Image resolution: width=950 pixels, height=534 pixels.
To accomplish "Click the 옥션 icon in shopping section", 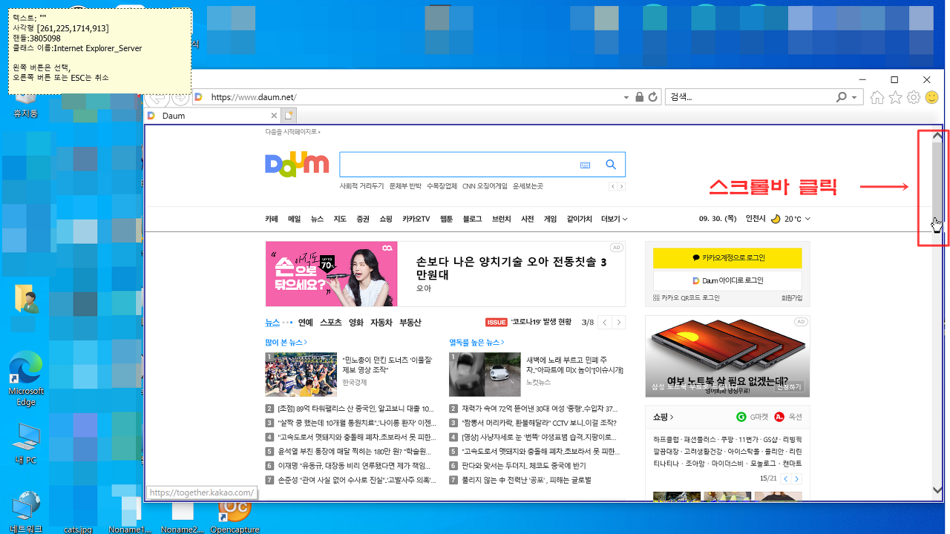I will (779, 417).
